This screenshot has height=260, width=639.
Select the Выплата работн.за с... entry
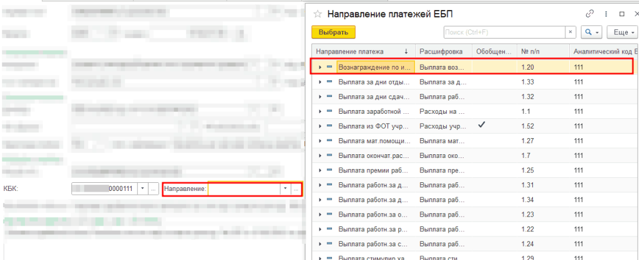374,243
